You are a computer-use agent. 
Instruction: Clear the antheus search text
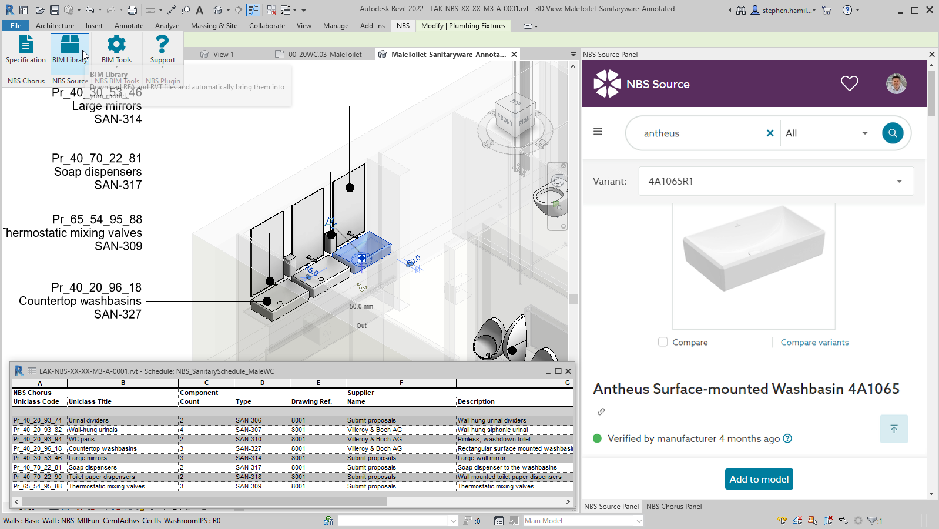coord(770,133)
